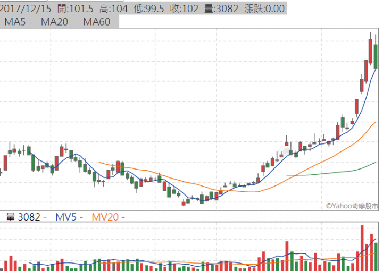The height and width of the screenshot is (271, 383).
Task: Click the high price 高:104
Action: point(114,9)
